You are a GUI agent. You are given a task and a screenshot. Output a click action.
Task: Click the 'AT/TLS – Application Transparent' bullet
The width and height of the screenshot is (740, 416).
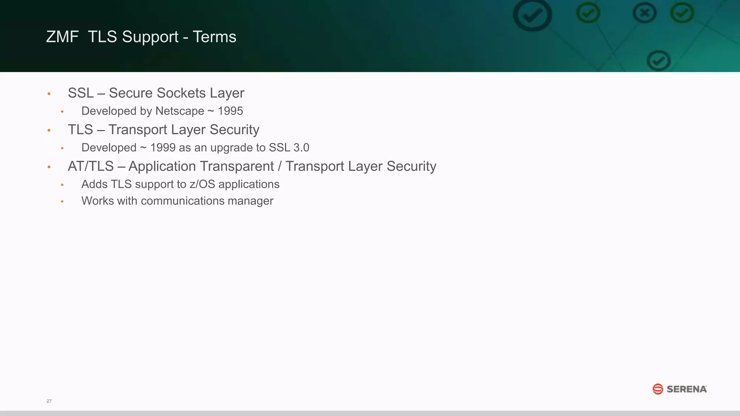coord(252,166)
